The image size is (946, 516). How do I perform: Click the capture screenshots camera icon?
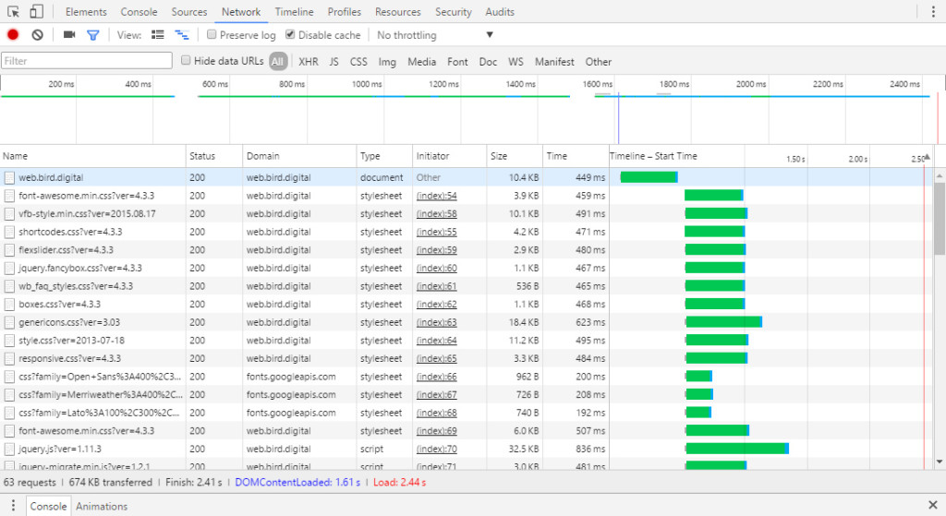[x=69, y=35]
